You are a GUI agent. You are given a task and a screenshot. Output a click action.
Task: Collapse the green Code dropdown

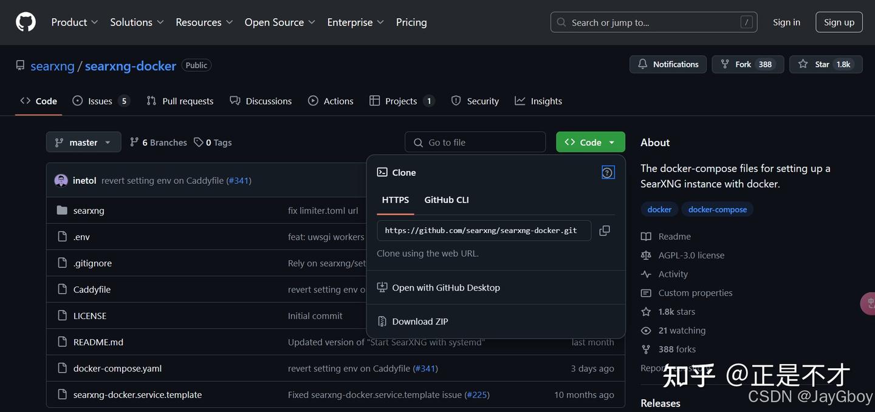point(590,142)
